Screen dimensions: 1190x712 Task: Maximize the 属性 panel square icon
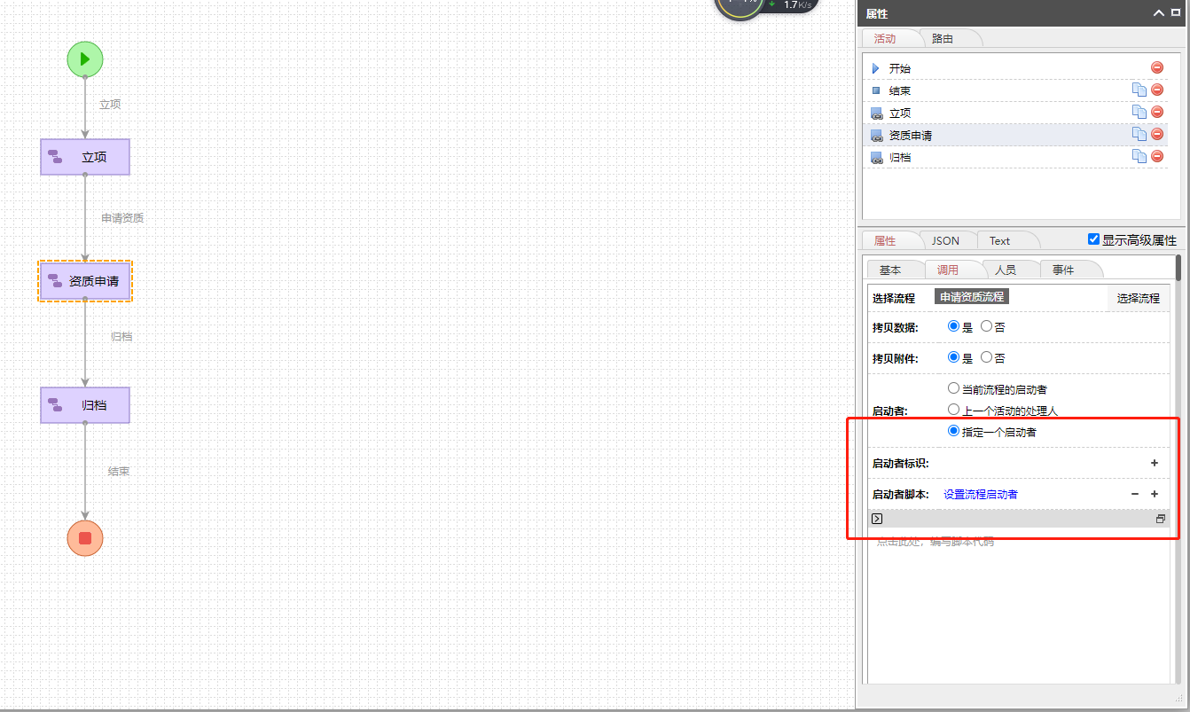point(1175,13)
